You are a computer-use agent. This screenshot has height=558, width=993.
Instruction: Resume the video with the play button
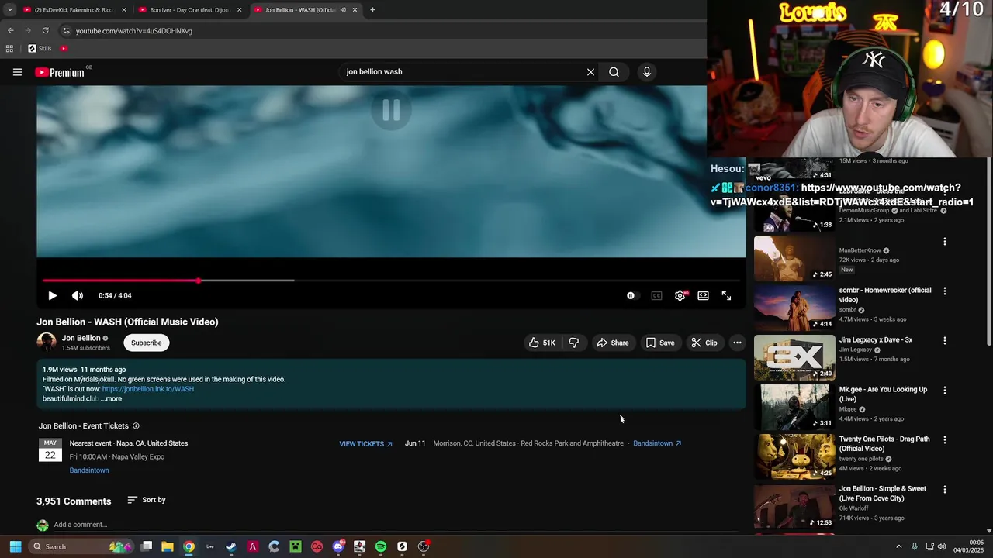(x=52, y=296)
